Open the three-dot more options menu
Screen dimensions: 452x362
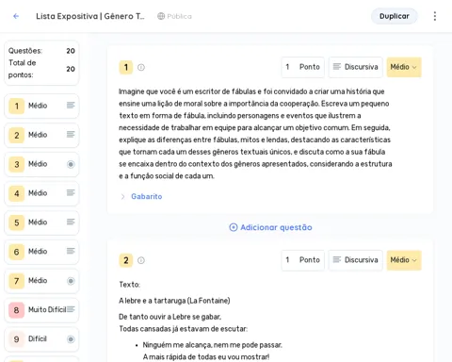[435, 16]
